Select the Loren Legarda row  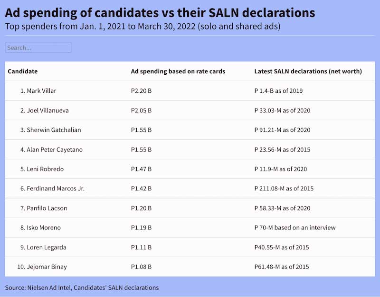[190, 247]
